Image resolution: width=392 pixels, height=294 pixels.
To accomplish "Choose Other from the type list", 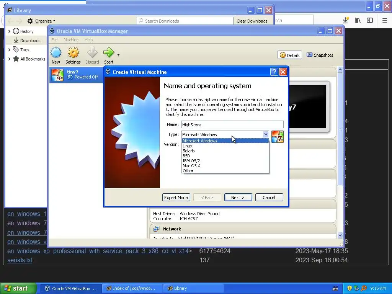I will (x=225, y=171).
